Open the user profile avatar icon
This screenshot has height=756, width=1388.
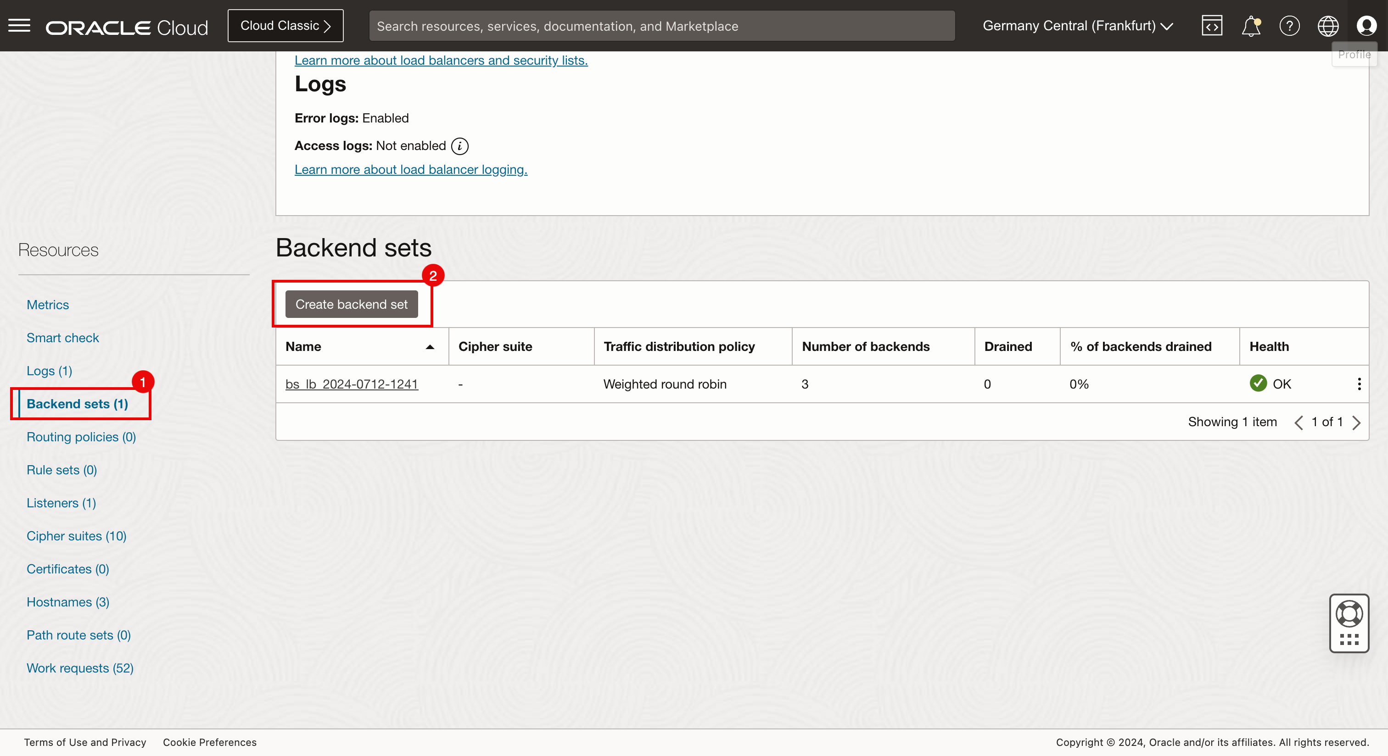click(x=1366, y=26)
